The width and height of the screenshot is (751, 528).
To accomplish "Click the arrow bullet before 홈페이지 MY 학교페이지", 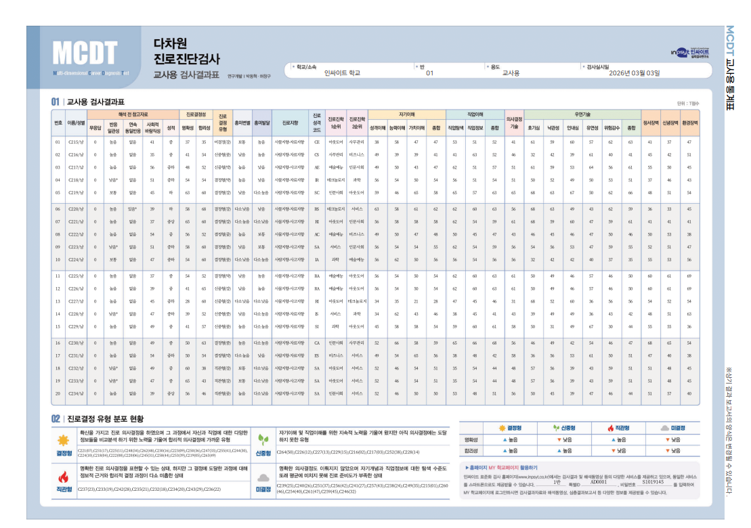I will click(467, 468).
